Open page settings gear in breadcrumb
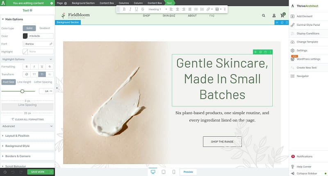The width and height of the screenshot is (328, 176). pos(66,3)
